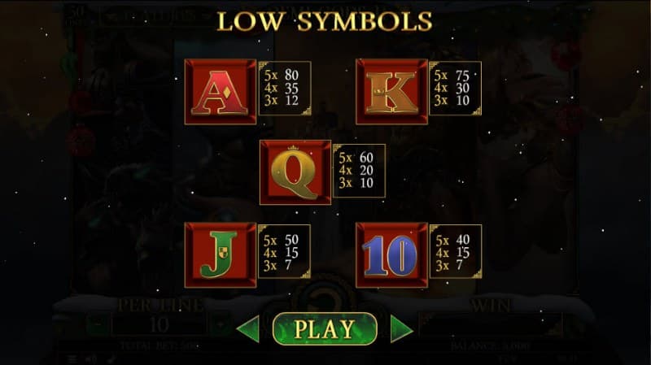
Task: Click the per line value field
Action: [159, 325]
